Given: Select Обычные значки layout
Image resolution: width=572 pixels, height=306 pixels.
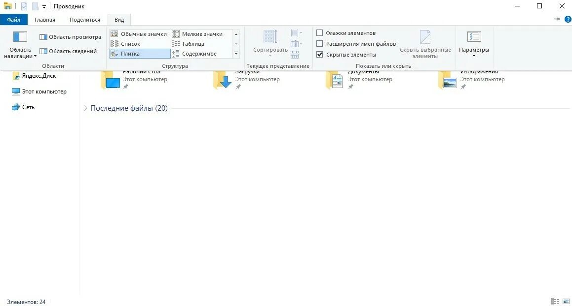Looking at the screenshot, I should click(139, 34).
